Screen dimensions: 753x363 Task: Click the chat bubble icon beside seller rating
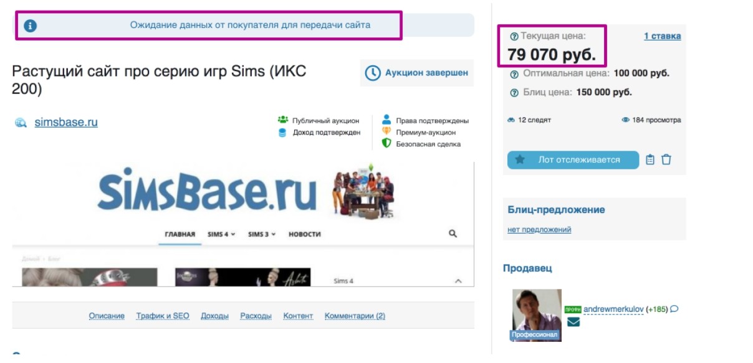(x=674, y=309)
